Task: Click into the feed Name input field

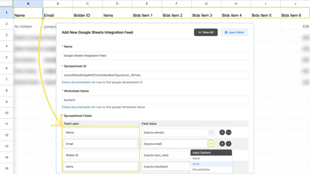Action: 155,56
